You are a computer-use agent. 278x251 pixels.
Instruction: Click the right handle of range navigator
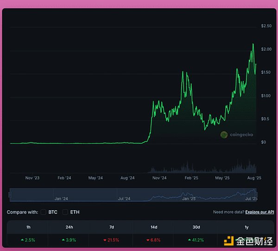pos(256,195)
